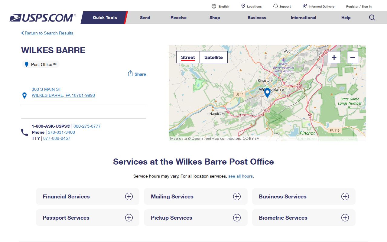Open the search magnifier icon
Image resolution: width=387 pixels, height=242 pixels.
pyautogui.click(x=372, y=18)
